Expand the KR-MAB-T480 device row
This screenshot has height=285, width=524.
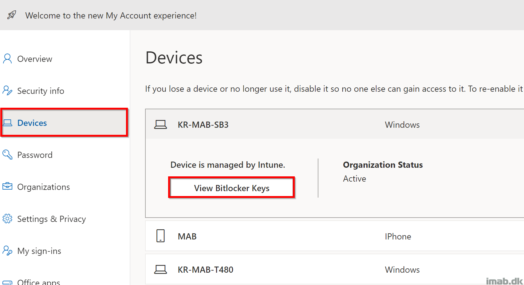pyautogui.click(x=335, y=269)
